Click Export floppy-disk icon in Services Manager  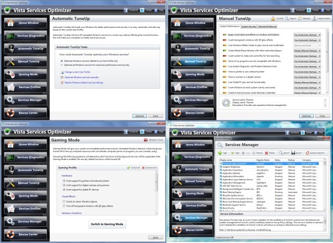click(293, 153)
